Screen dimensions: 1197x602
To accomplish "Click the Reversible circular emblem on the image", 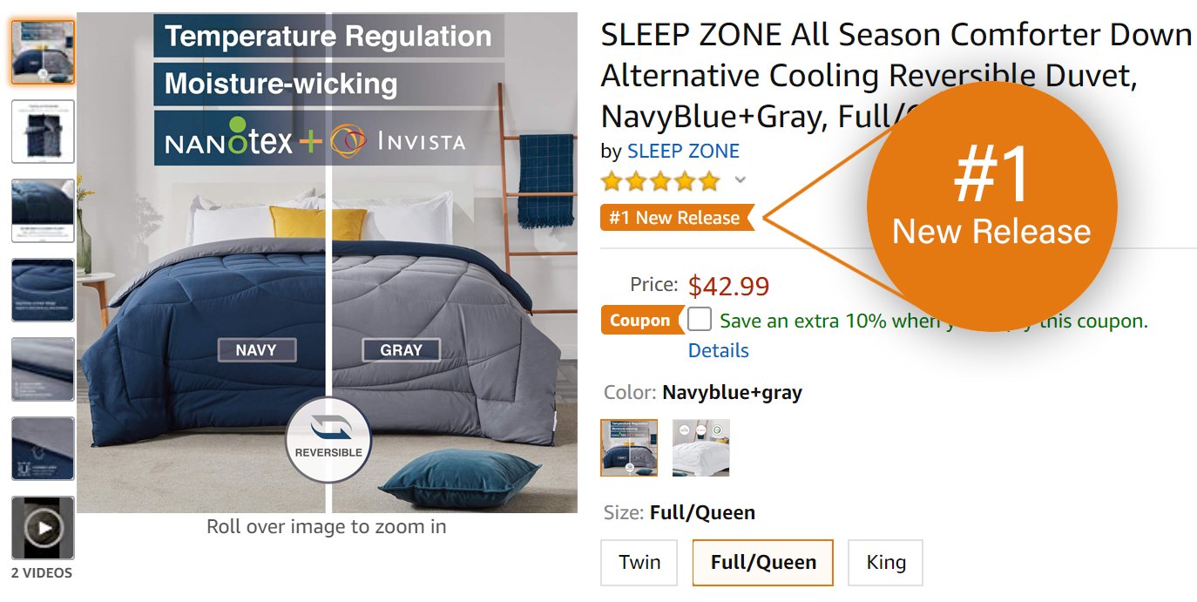I will (330, 440).
